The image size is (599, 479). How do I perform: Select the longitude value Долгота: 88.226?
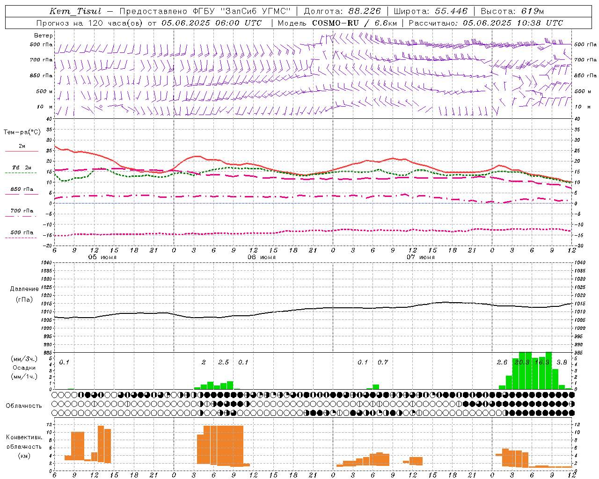click(x=343, y=11)
